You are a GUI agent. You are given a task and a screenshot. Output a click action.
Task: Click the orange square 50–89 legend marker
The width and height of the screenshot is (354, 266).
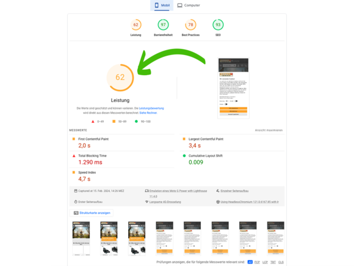[x=114, y=122]
